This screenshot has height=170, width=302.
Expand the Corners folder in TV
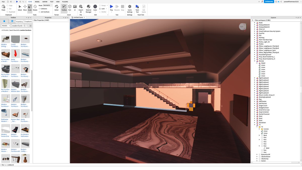[259, 129]
